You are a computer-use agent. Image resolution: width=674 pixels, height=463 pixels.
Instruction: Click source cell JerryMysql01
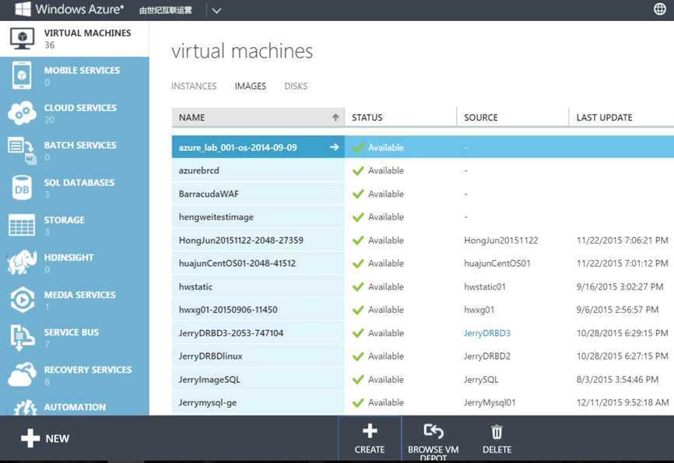click(490, 403)
